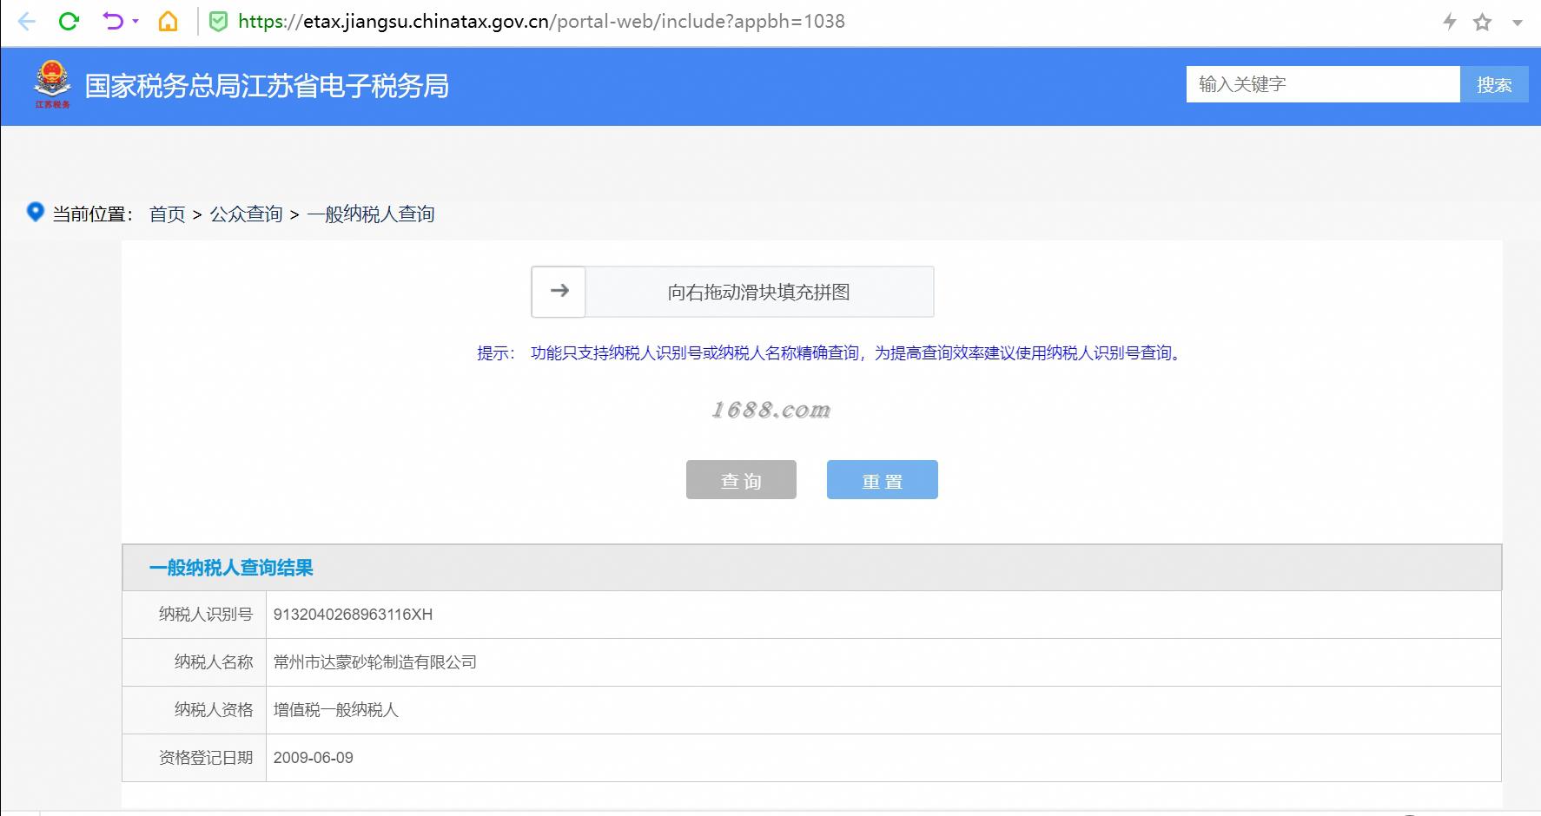Bookmark the page with the star icon
The height and width of the screenshot is (816, 1541).
point(1482,22)
